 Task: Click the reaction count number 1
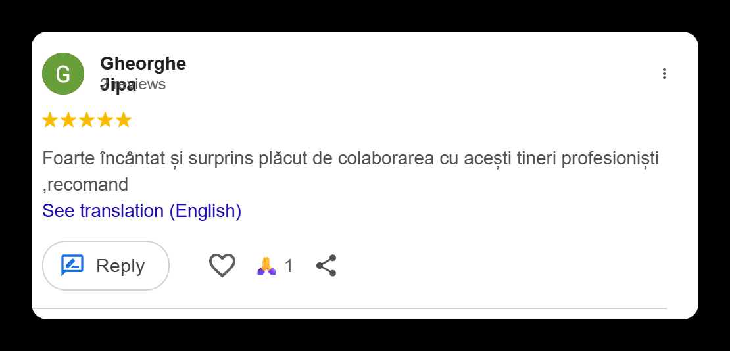(289, 266)
